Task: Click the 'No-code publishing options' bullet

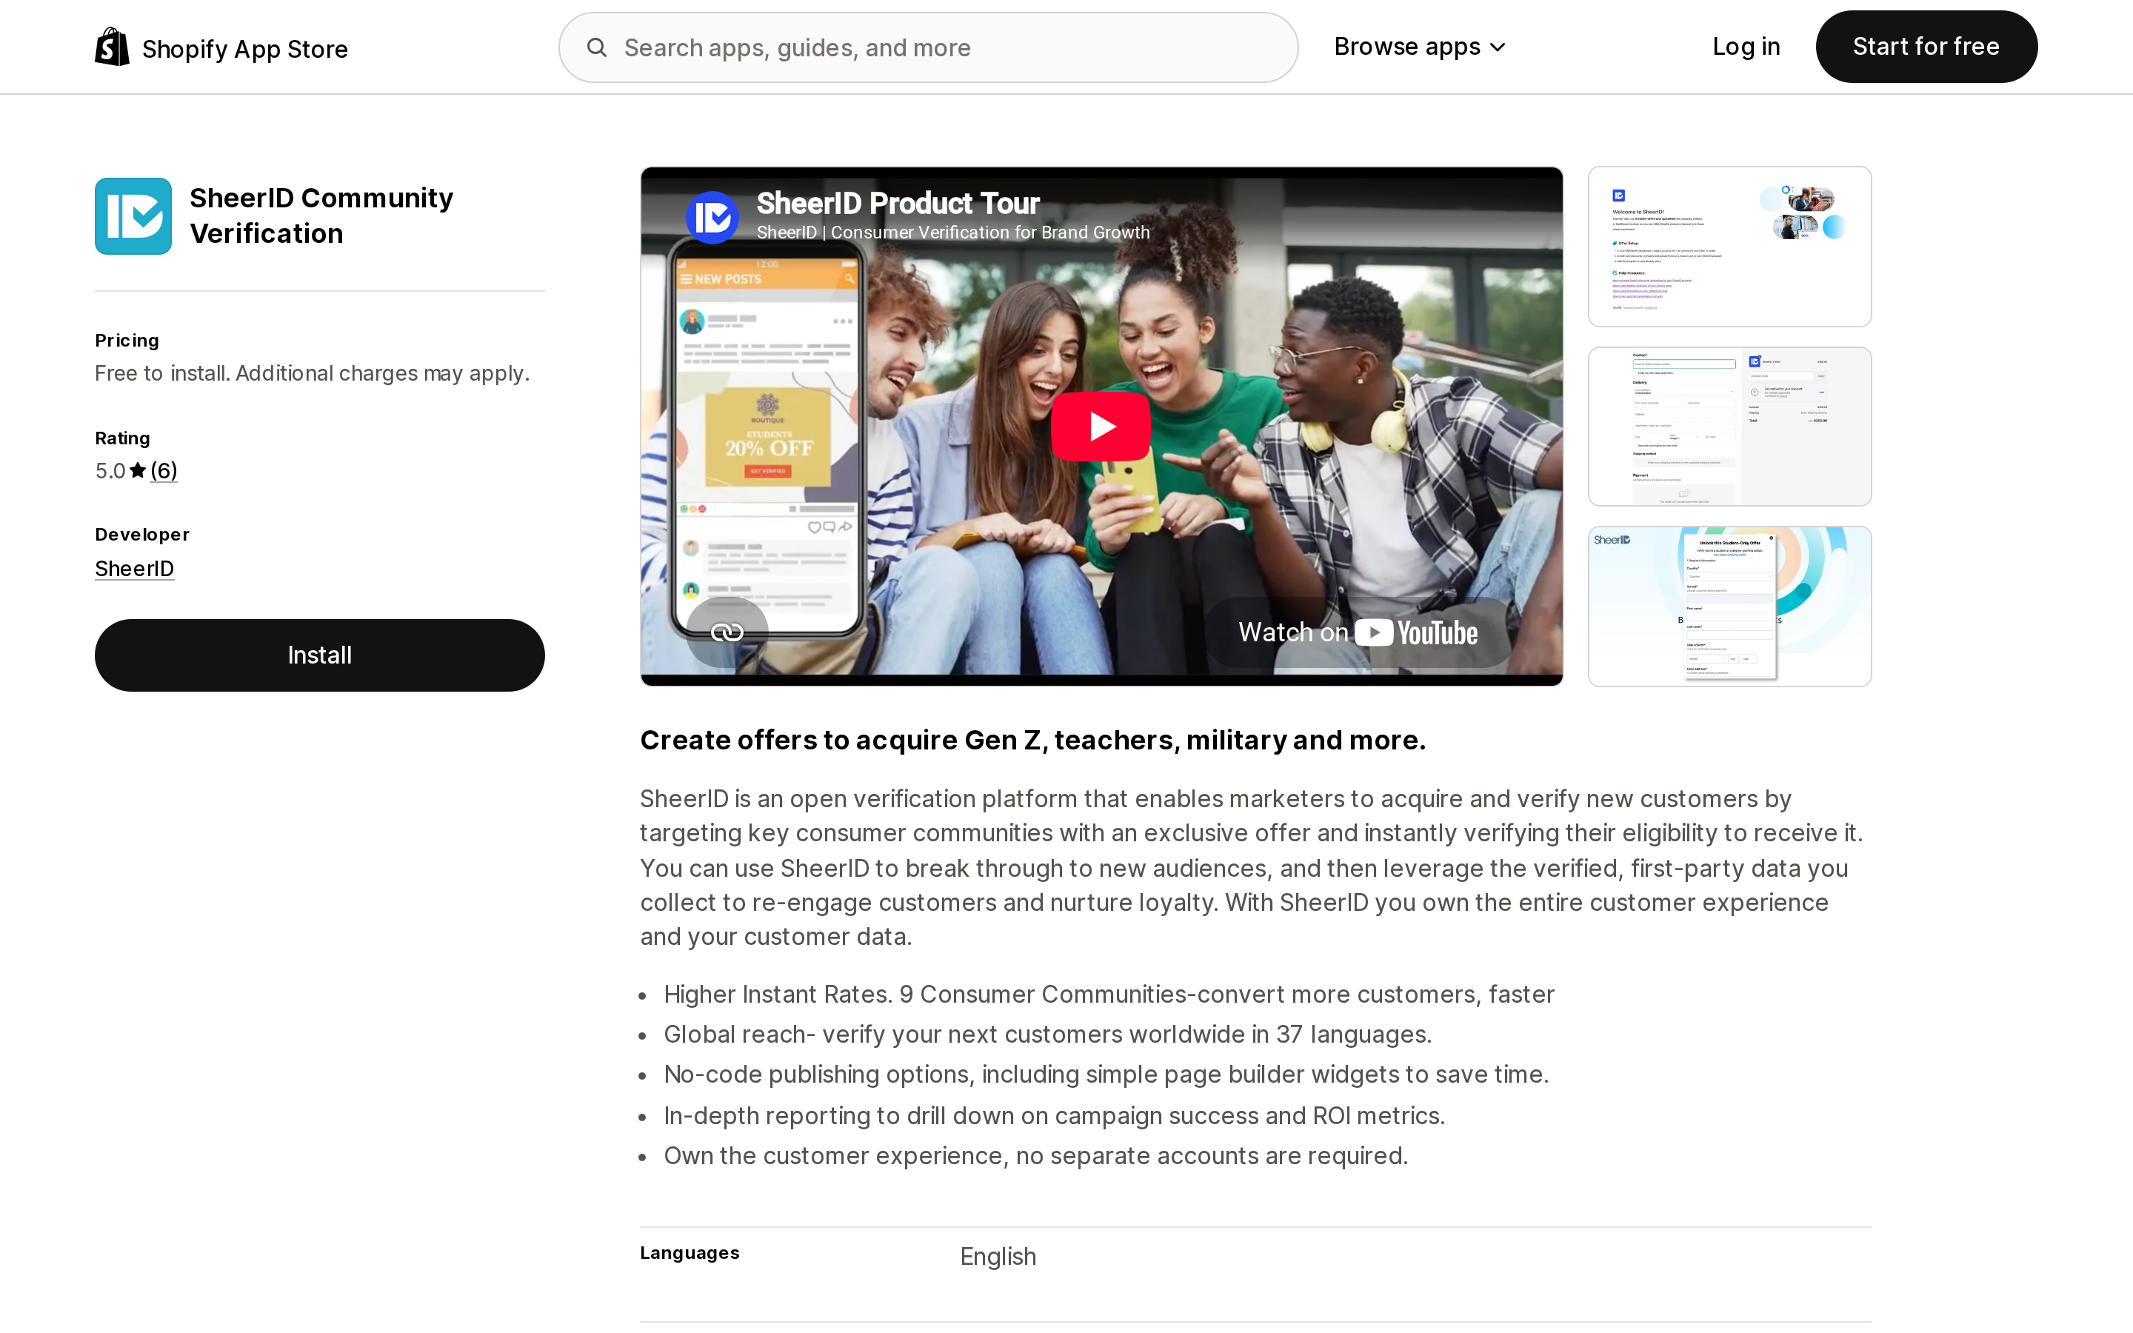Action: 1106,1074
